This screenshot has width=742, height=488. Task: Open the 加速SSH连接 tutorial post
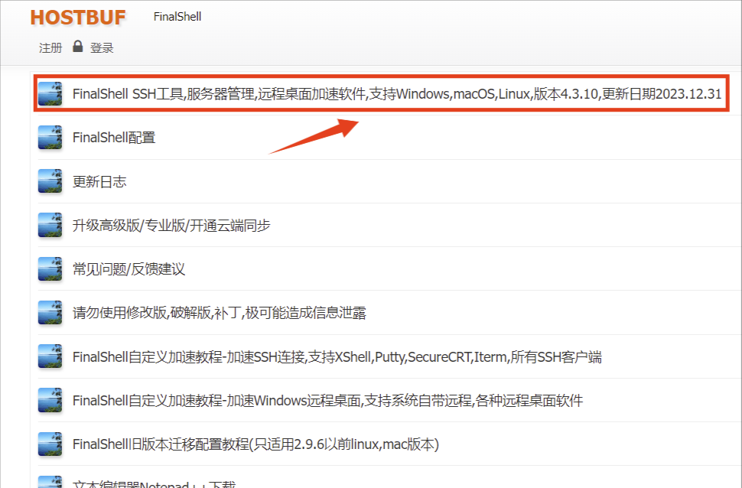click(337, 356)
